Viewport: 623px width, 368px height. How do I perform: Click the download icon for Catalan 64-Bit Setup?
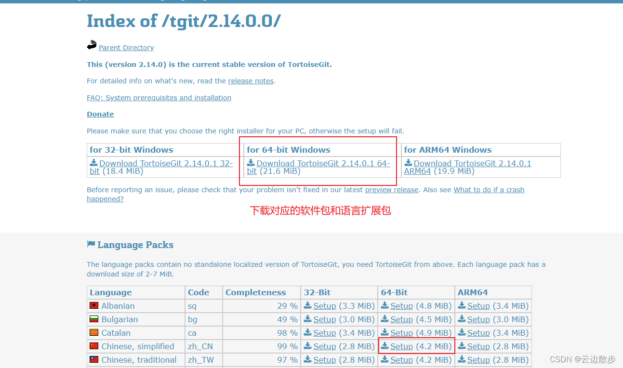click(385, 332)
